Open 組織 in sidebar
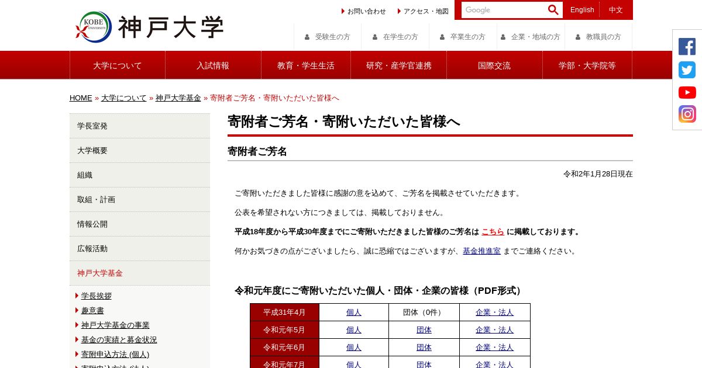 click(x=140, y=175)
